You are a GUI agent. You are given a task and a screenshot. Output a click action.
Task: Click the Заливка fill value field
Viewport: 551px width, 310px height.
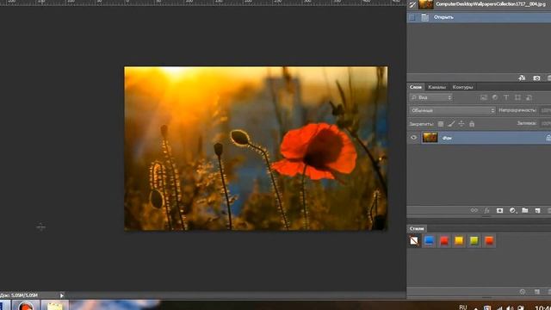point(546,123)
